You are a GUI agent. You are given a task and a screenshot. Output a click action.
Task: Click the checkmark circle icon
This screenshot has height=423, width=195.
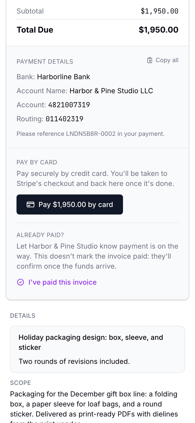pos(20,282)
